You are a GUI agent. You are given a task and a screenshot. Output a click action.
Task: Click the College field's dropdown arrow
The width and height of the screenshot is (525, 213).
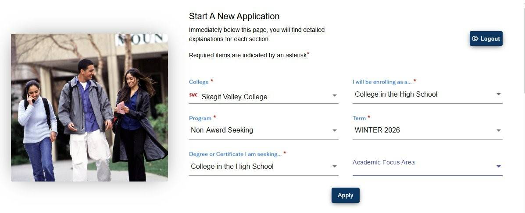(x=334, y=95)
